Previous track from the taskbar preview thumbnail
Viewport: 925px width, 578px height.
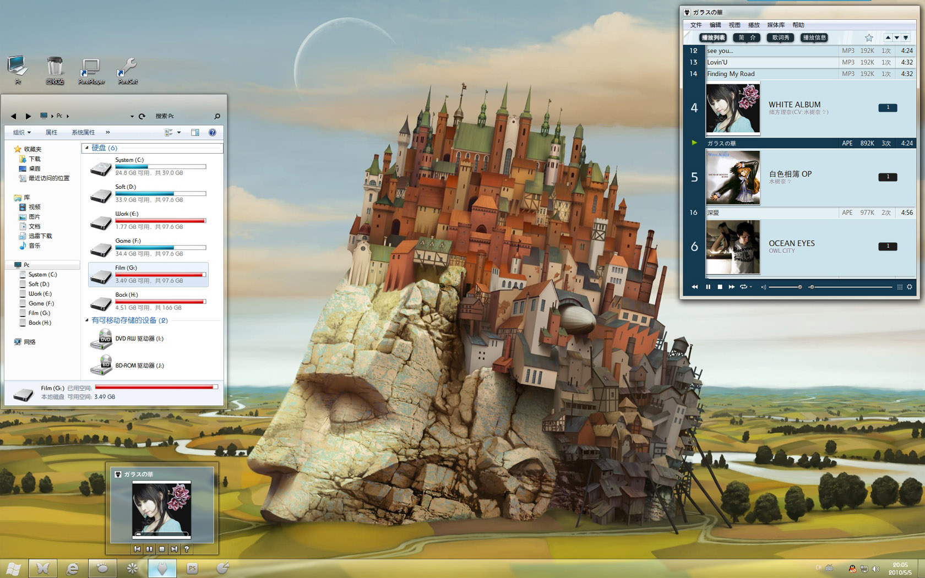pos(137,549)
